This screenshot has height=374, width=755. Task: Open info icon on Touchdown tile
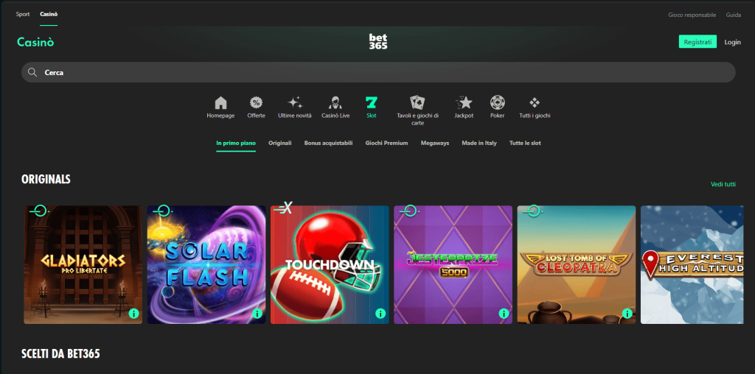click(380, 314)
